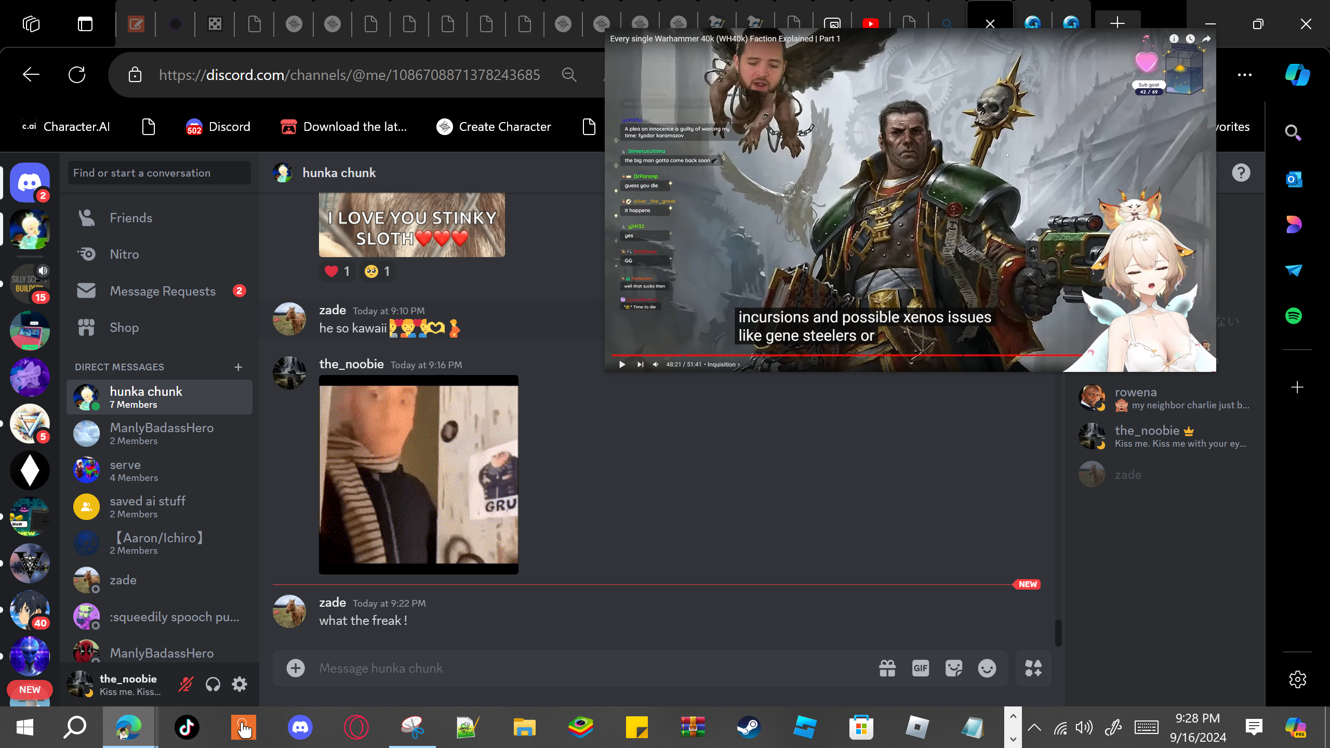The image size is (1330, 748).
Task: Open Spotify in Edge sidebar
Action: point(1294,316)
